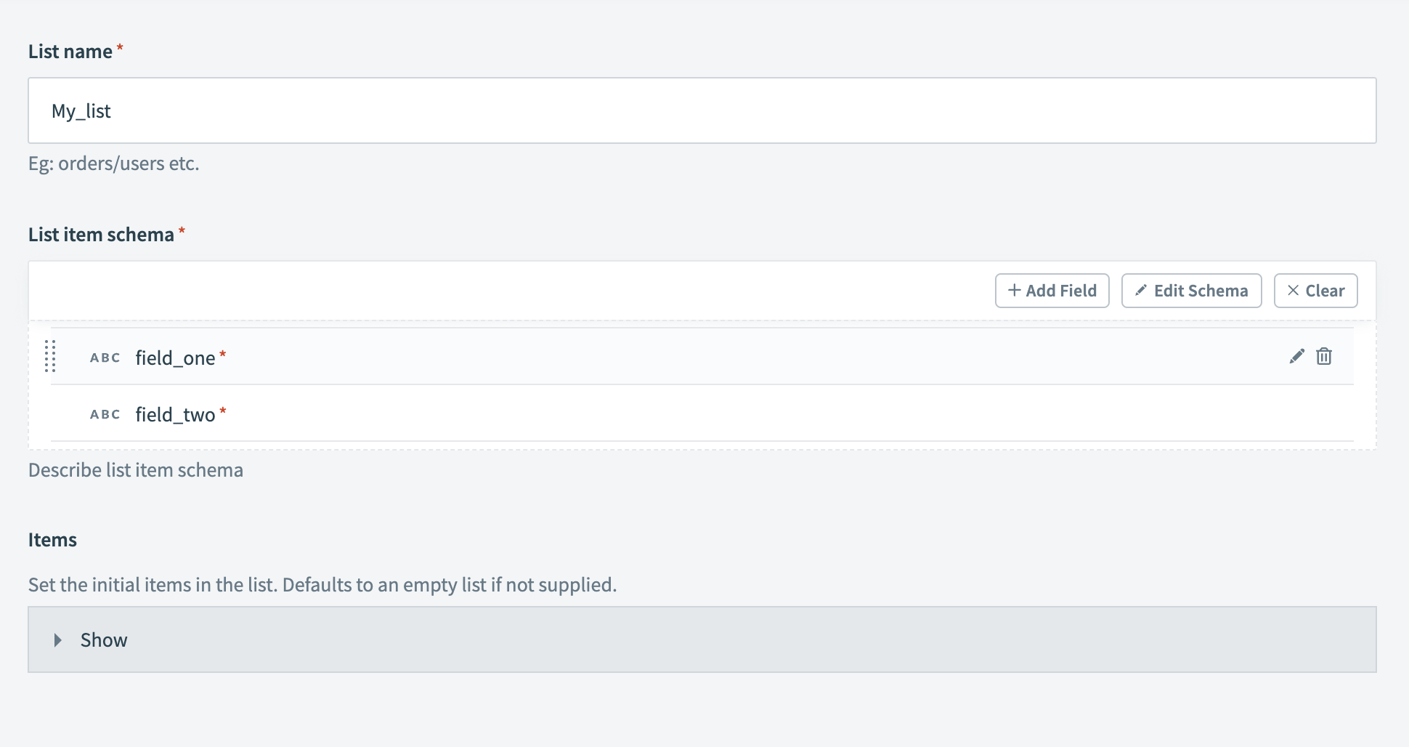The width and height of the screenshot is (1409, 747).
Task: Click the List item schema label
Action: click(x=101, y=235)
